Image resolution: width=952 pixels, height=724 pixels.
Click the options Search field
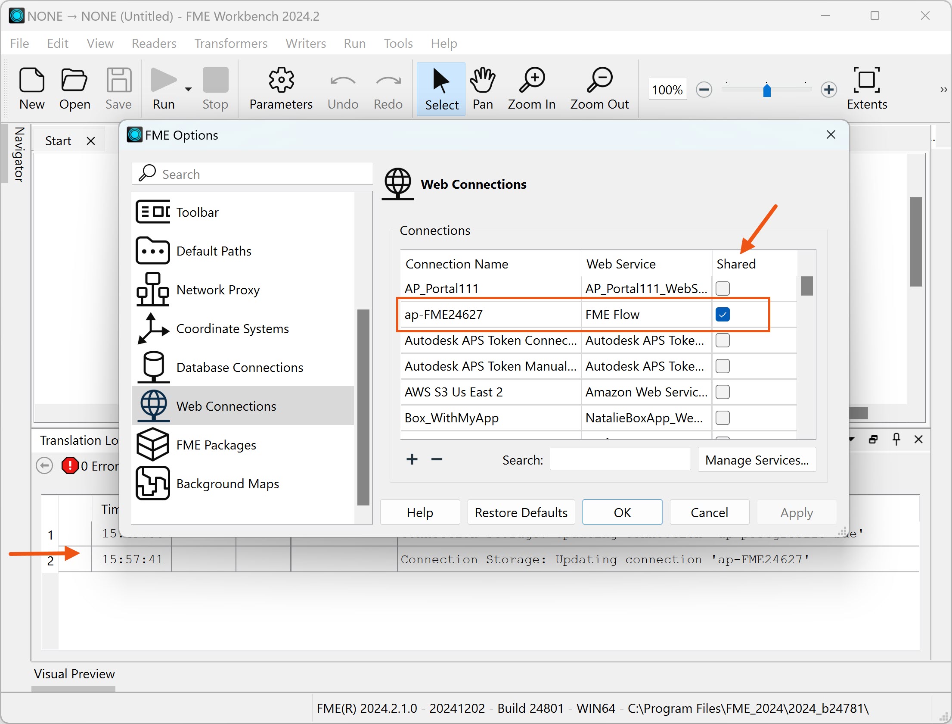click(252, 174)
